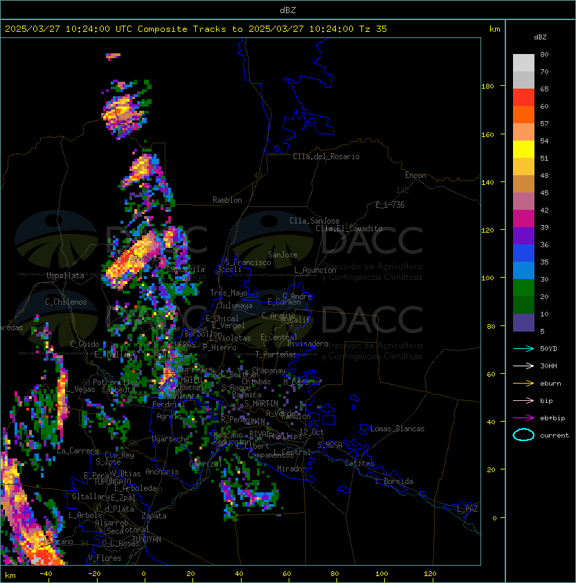Click the 'dBZ' title at top
Viewport: 576px width, 583px height.
pos(288,10)
